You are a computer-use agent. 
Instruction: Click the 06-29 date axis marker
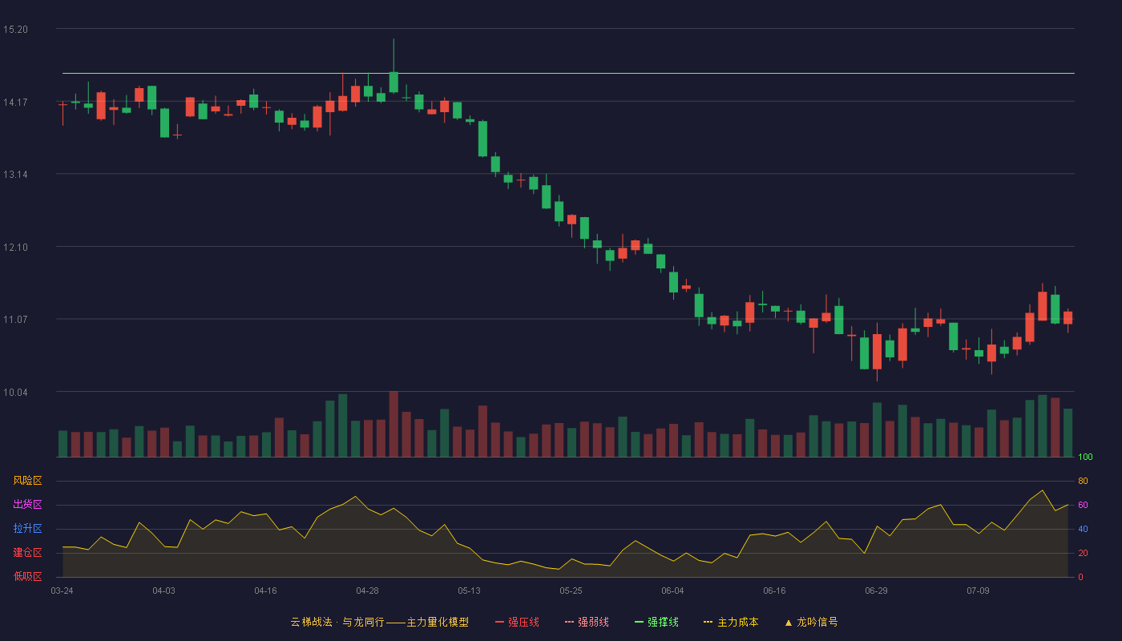876,591
